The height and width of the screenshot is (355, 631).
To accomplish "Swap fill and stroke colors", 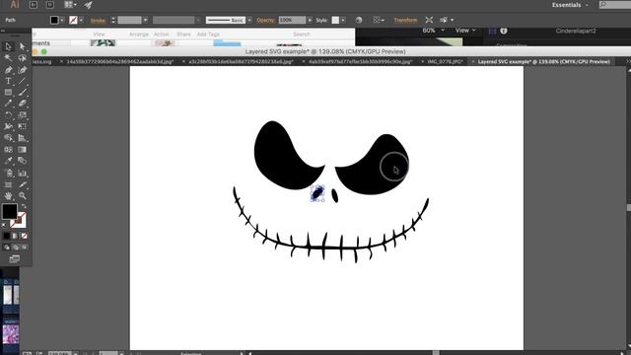I will pos(24,206).
